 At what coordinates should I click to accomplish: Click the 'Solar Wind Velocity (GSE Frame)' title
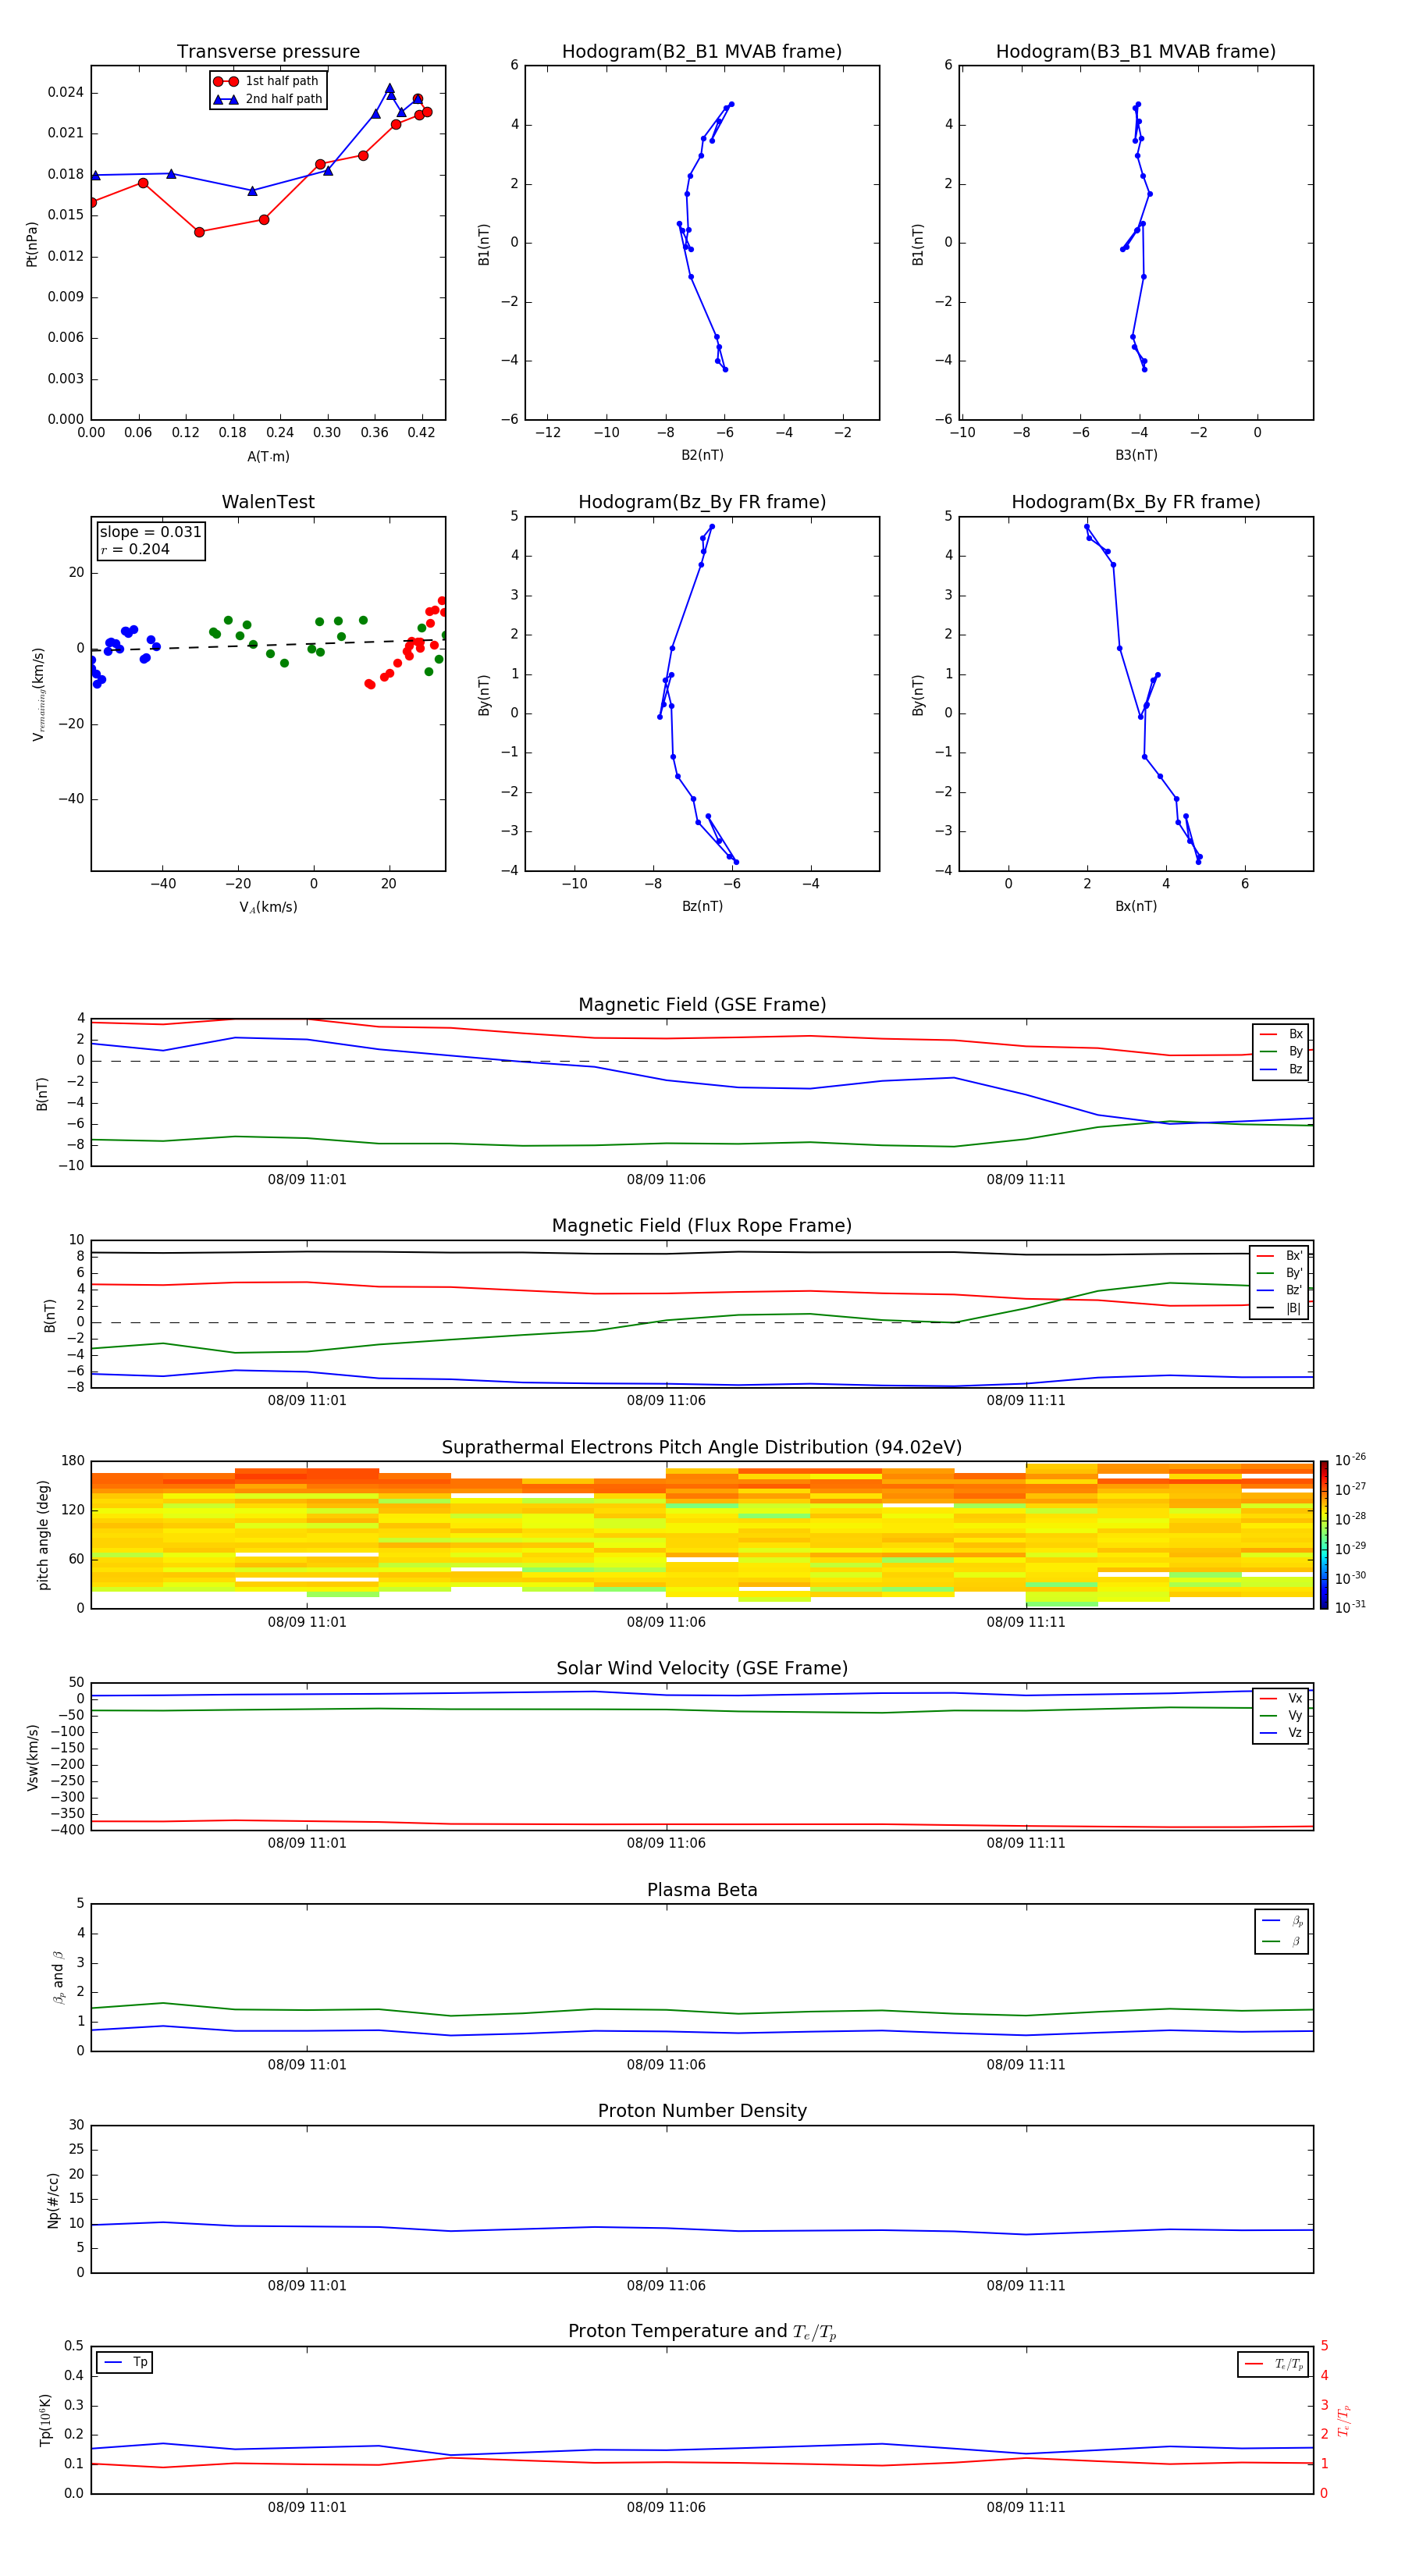702,1668
